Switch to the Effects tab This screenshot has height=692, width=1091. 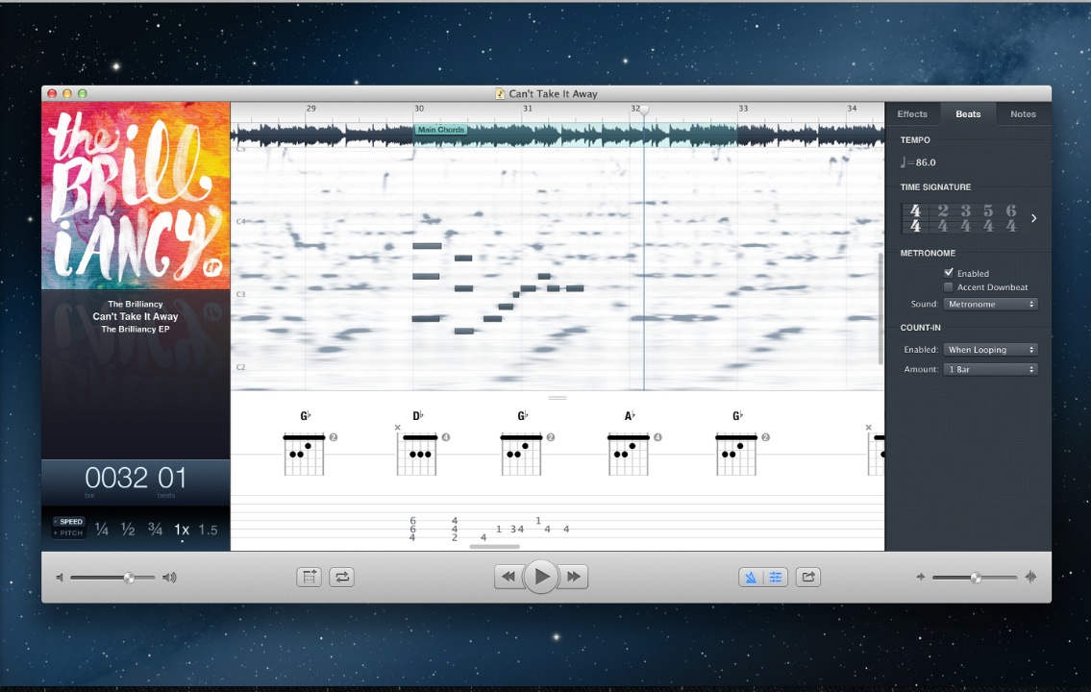911,113
